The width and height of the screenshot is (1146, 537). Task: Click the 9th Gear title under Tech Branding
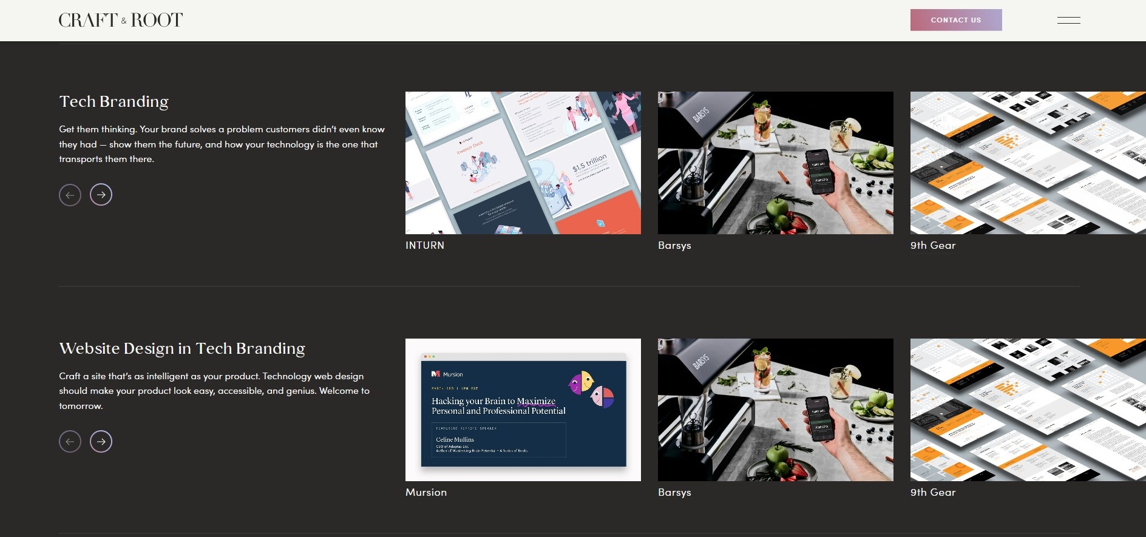(x=933, y=245)
